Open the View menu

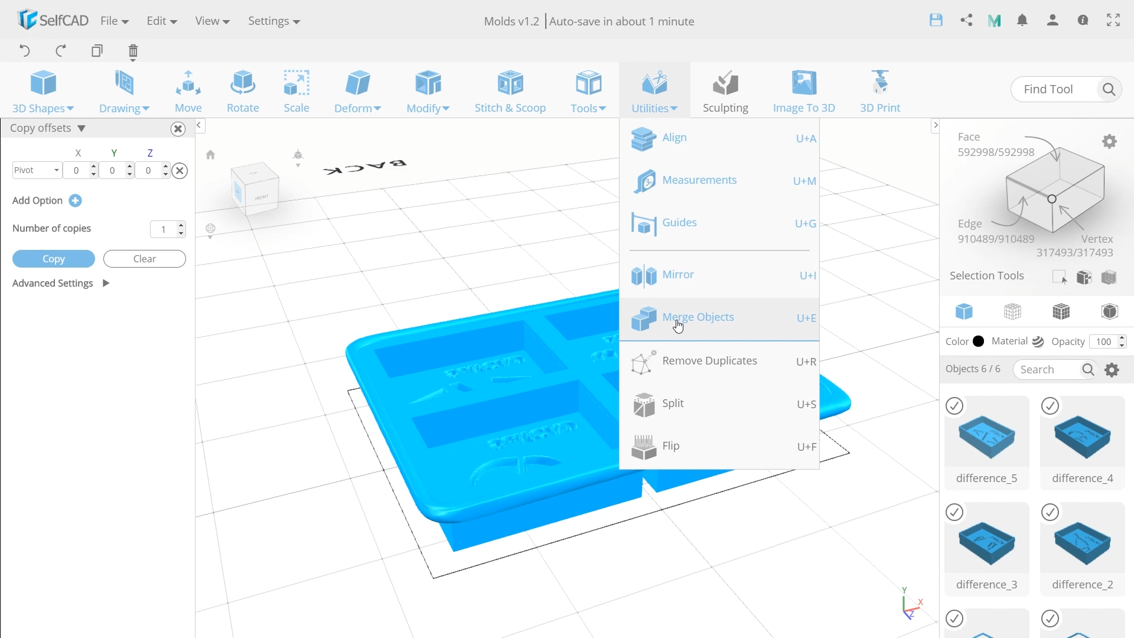pos(212,21)
